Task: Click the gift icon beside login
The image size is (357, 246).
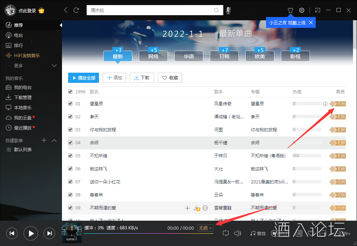Action: click(41, 10)
